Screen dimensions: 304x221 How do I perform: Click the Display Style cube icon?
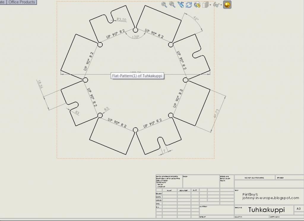(205, 5)
